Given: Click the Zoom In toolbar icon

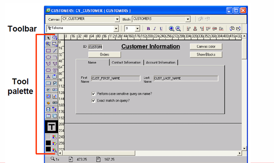Looking at the screenshot, I should tap(171, 29).
